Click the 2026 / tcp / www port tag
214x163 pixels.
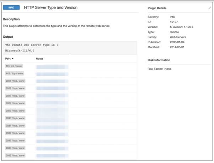click(15, 88)
